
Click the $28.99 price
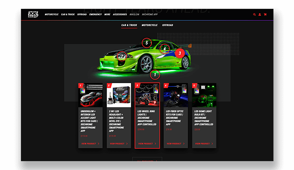197,129
